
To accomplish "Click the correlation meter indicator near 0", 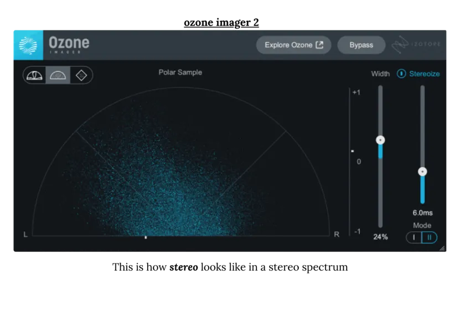I will (352, 151).
